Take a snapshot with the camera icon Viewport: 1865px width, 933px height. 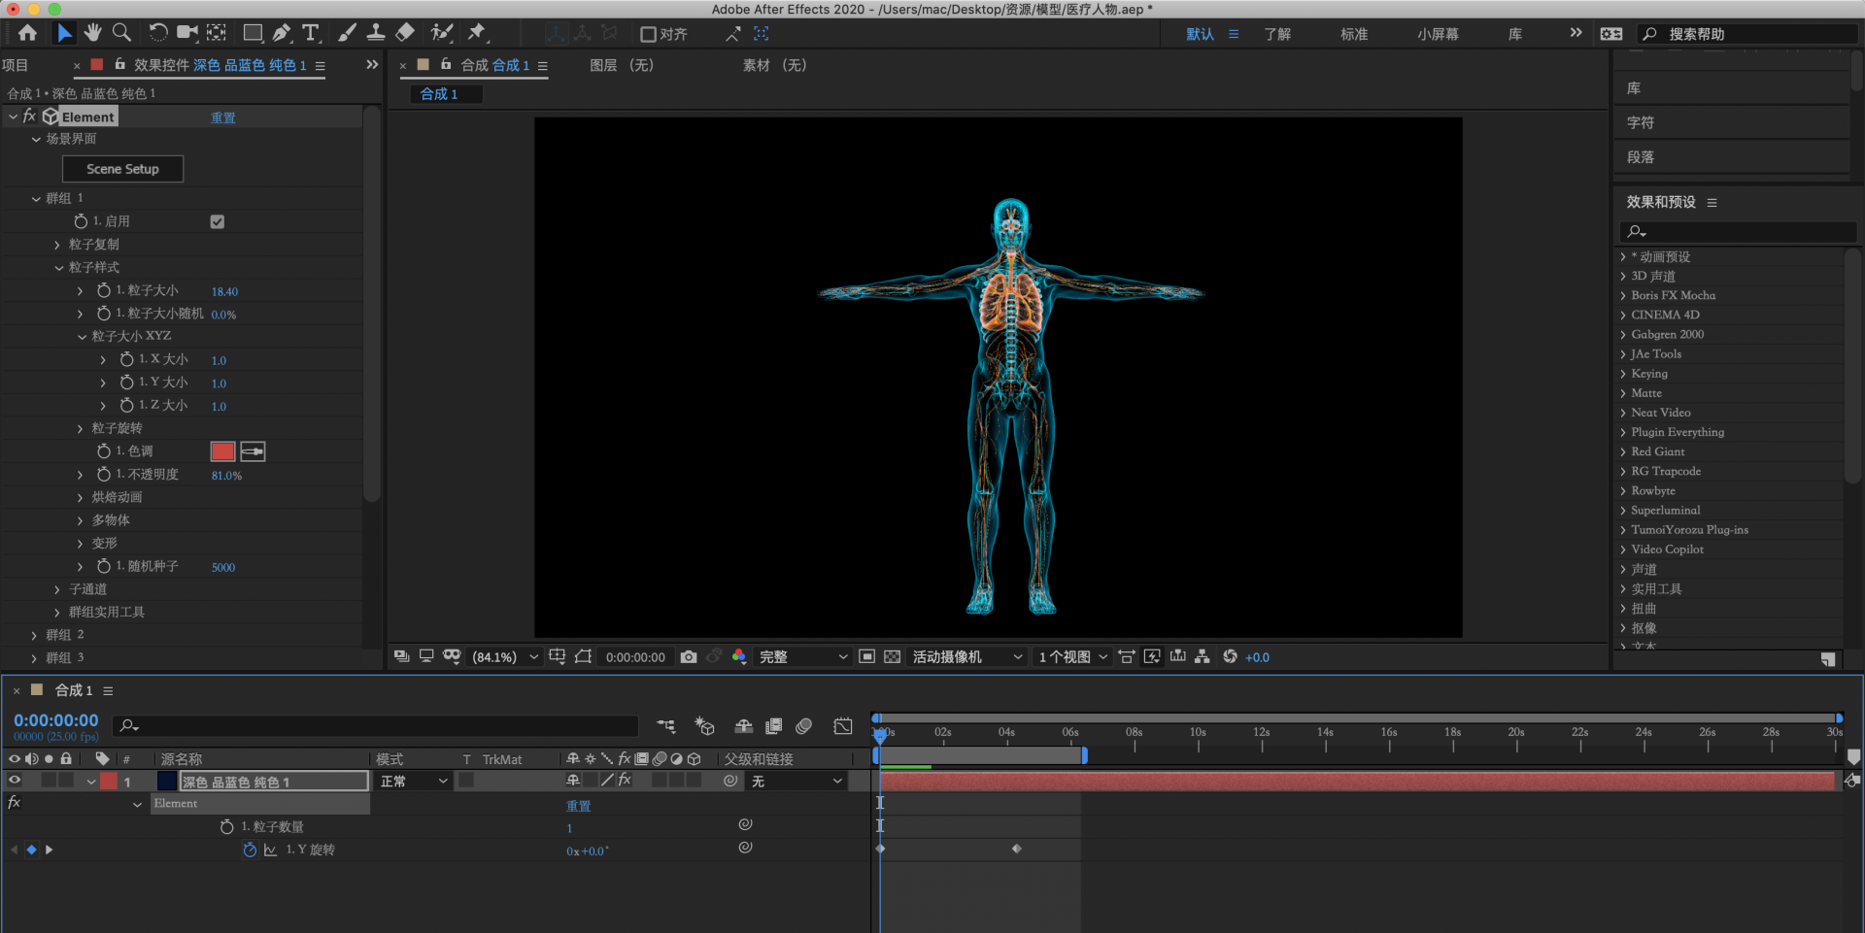(x=689, y=657)
